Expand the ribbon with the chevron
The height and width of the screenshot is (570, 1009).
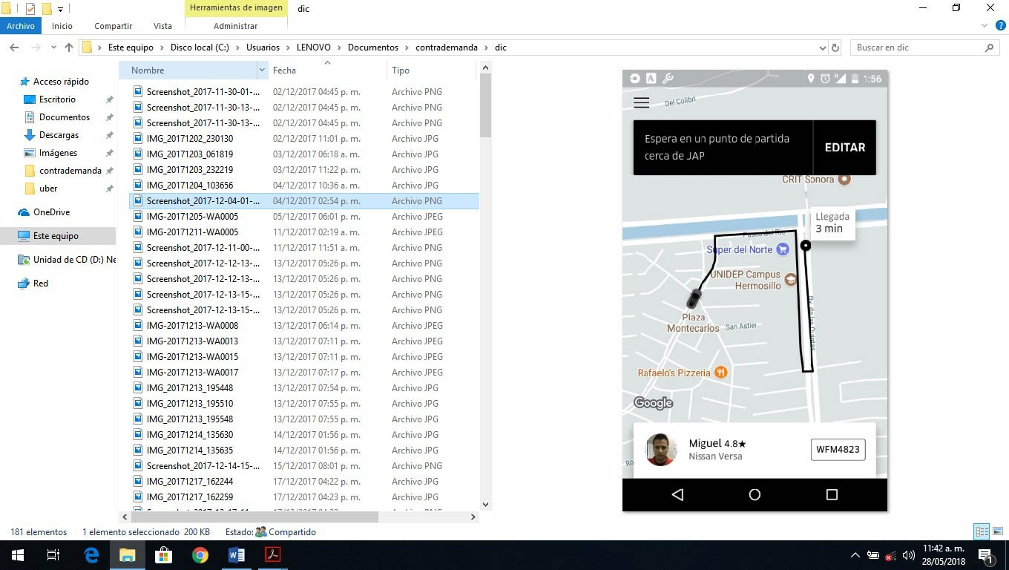(x=985, y=26)
